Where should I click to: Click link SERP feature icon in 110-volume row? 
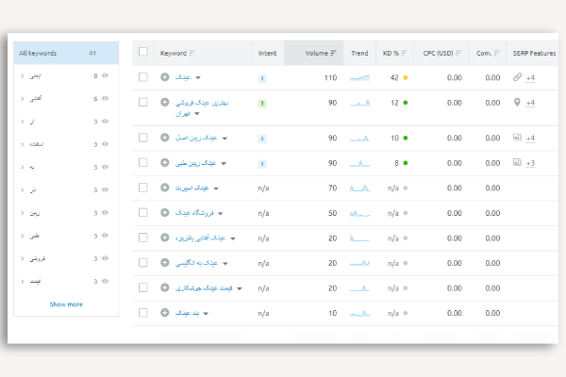point(517,77)
